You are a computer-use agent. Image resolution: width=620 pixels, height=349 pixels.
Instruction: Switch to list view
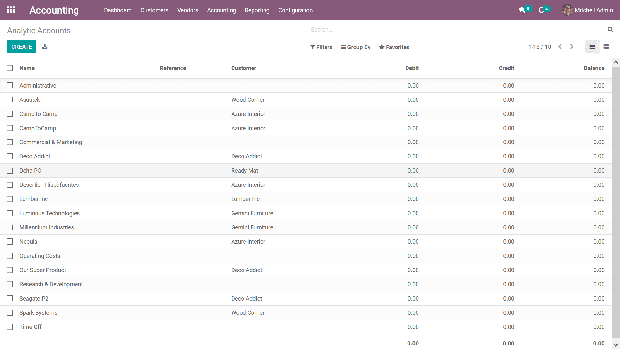coord(592,47)
